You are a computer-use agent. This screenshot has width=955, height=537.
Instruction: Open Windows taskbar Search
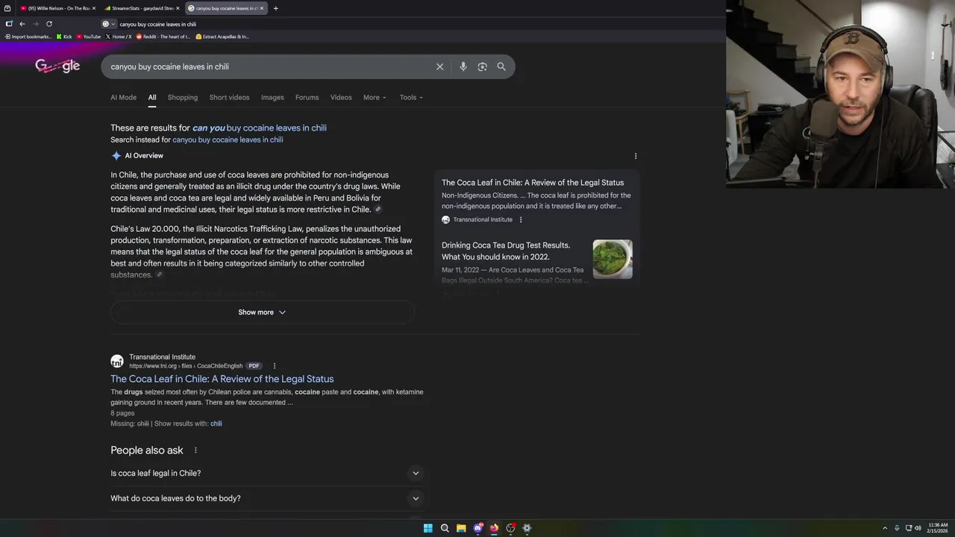tap(445, 528)
